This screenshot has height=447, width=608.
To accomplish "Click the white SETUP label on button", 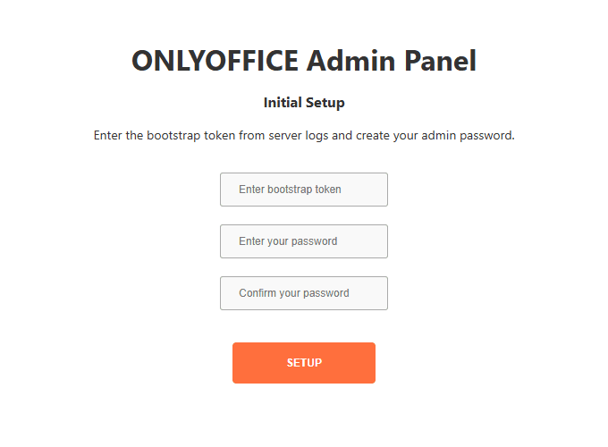I will click(304, 363).
